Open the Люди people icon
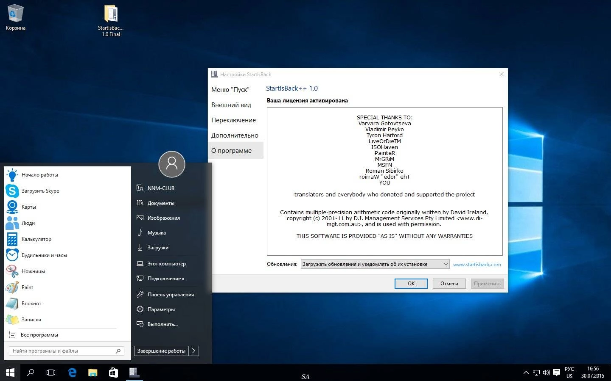This screenshot has width=611, height=381. (12, 223)
